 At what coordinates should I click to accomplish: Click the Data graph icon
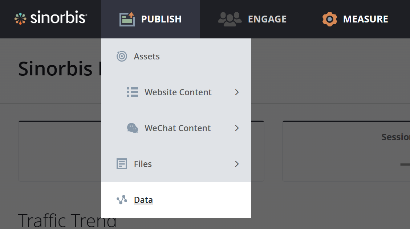(x=122, y=200)
